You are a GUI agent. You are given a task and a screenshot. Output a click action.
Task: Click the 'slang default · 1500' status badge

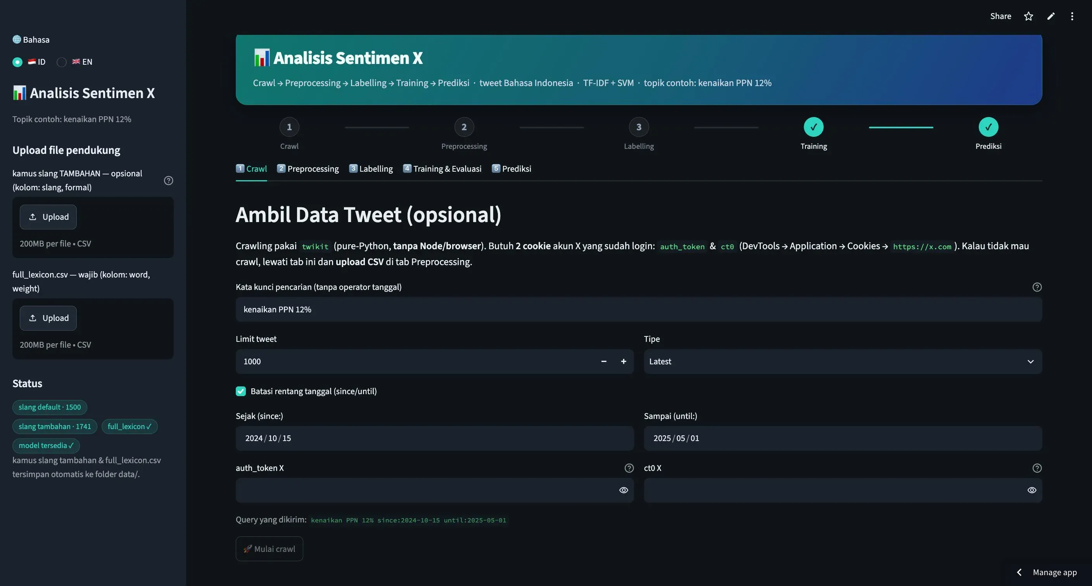tap(50, 407)
